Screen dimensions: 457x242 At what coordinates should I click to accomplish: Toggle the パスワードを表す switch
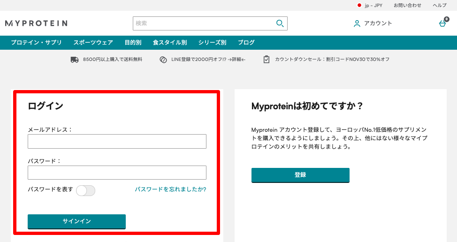click(86, 190)
